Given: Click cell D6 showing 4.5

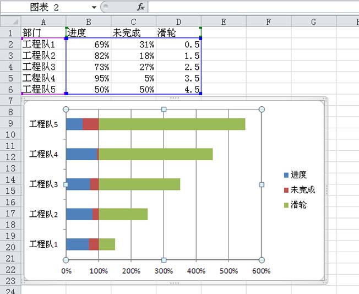Looking at the screenshot, I should (178, 89).
